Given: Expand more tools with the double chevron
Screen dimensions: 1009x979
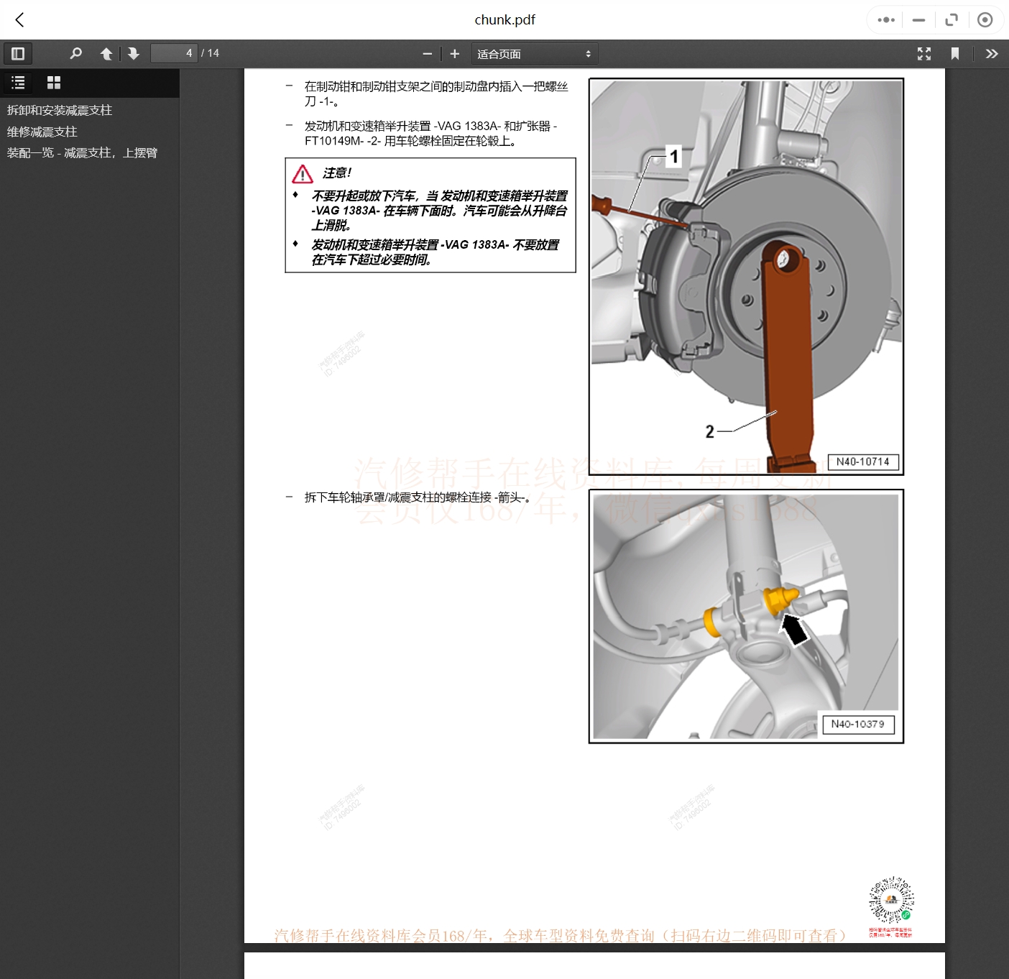Looking at the screenshot, I should tap(992, 53).
